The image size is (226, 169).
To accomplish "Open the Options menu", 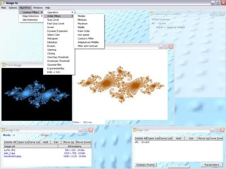I will [x=13, y=8].
